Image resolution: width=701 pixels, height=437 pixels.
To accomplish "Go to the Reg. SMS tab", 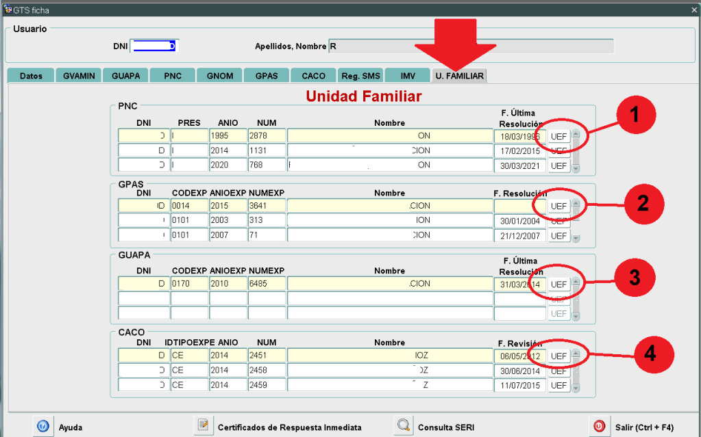I will 359,76.
